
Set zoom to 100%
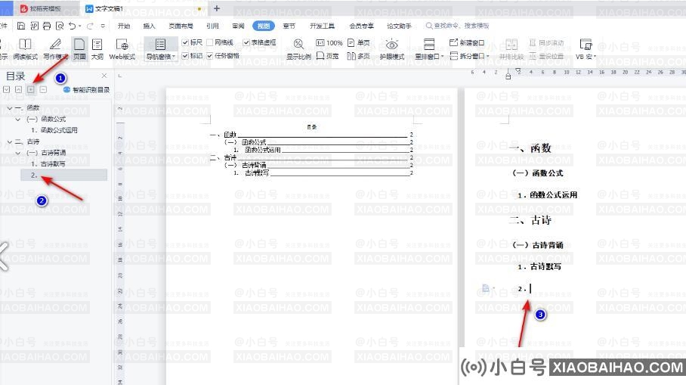tap(329, 42)
